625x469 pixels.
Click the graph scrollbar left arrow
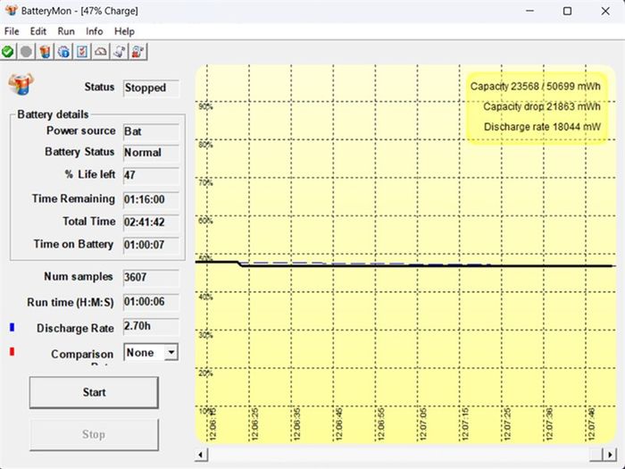pyautogui.click(x=201, y=455)
